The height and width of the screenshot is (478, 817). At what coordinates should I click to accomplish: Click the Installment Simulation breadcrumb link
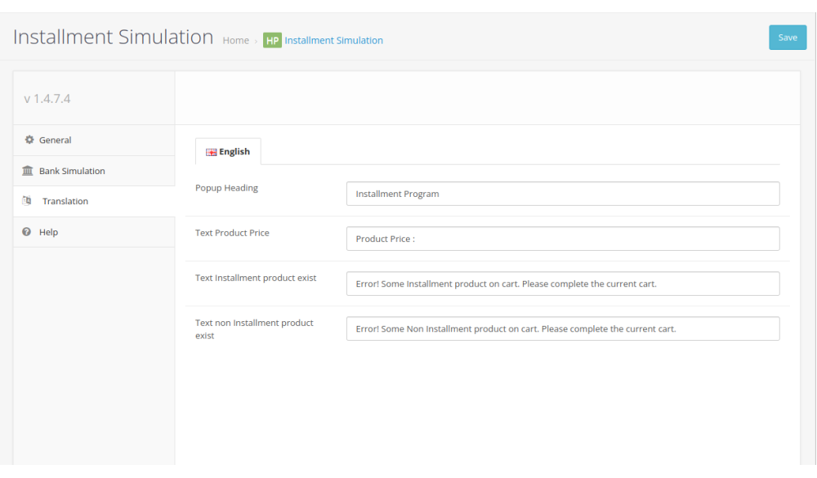coord(333,40)
